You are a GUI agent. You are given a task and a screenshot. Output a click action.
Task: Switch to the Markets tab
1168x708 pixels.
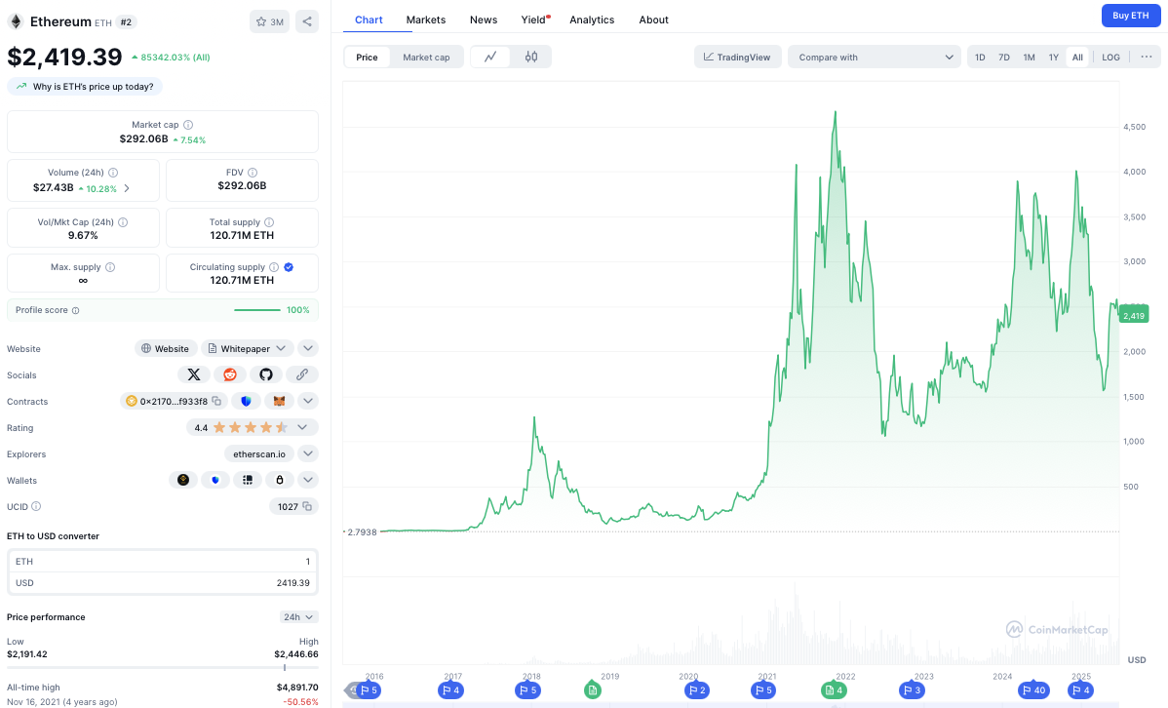point(426,20)
